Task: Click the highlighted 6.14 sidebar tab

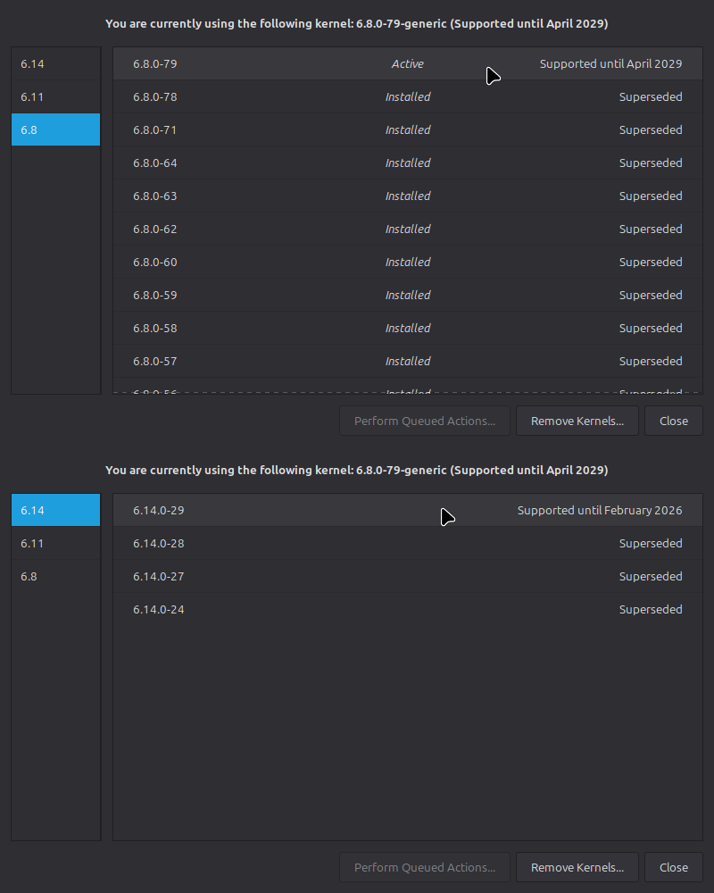Action: tap(56, 510)
